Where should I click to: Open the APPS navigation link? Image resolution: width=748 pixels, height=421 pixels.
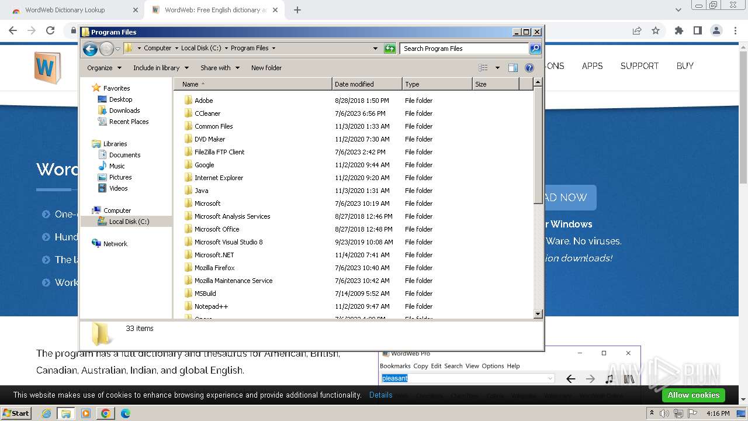tap(592, 66)
